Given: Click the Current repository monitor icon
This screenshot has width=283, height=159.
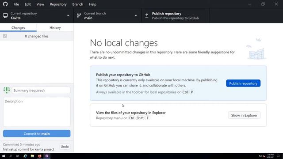Looking at the screenshot, I should [x=5, y=16].
